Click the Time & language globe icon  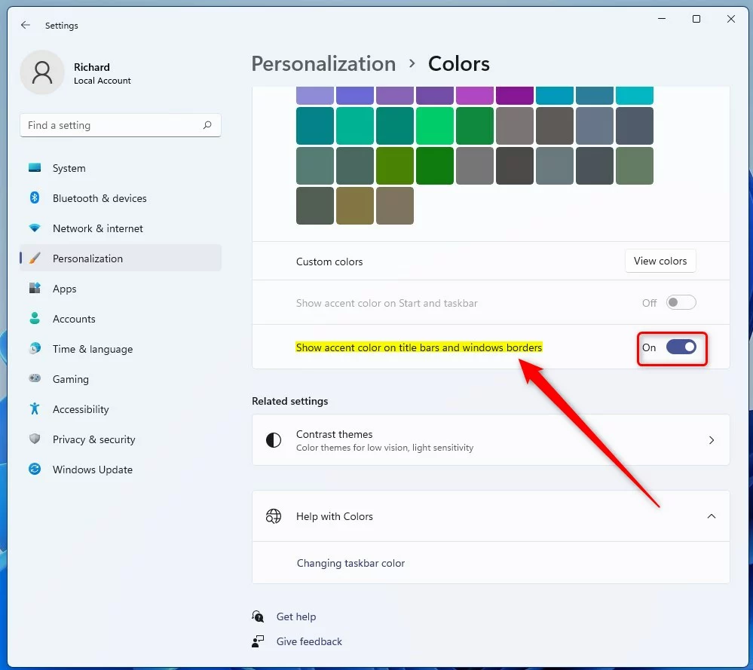click(x=35, y=349)
